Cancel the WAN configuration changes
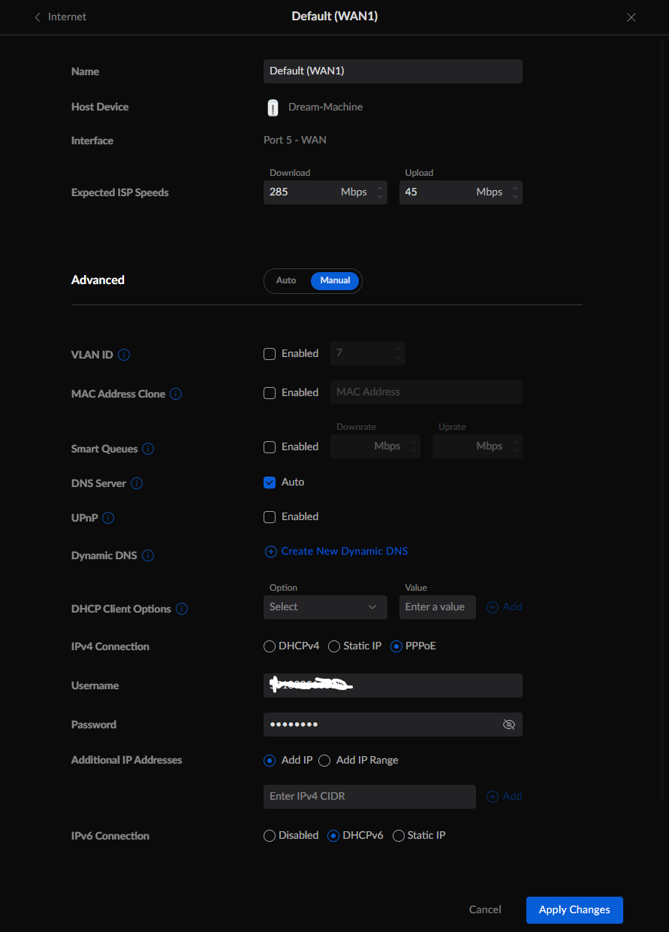This screenshot has width=669, height=932. tap(485, 909)
